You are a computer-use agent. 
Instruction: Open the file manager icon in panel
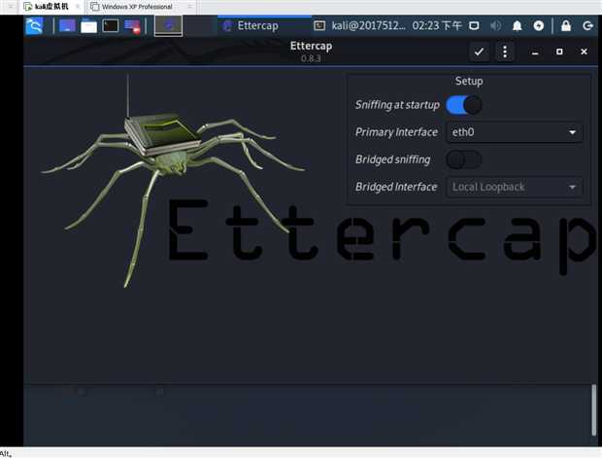(88, 25)
